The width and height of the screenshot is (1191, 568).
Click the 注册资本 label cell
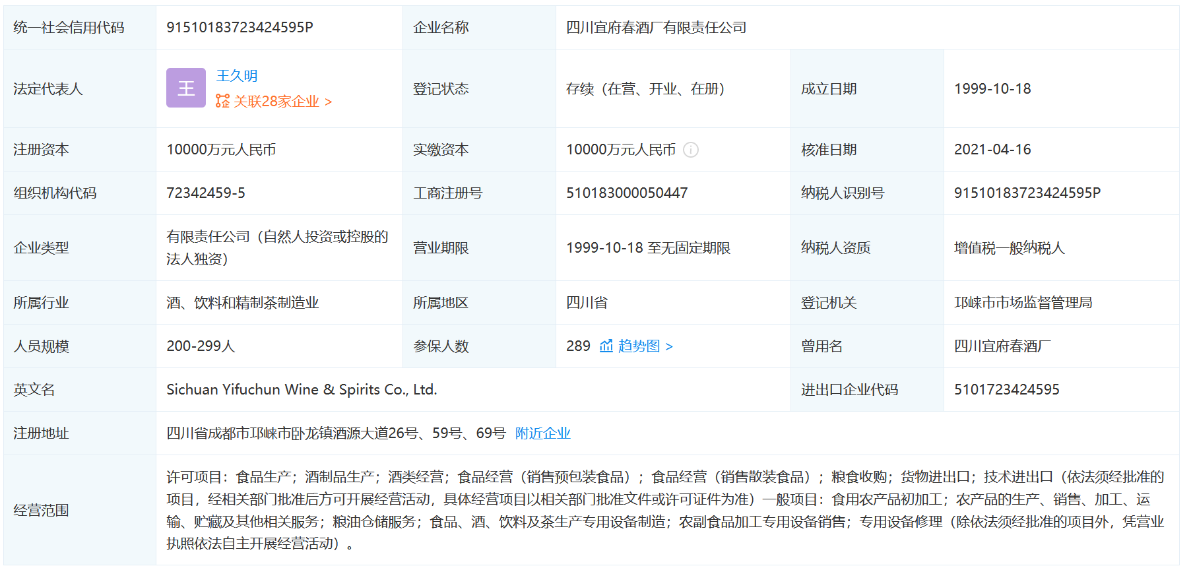pos(80,150)
